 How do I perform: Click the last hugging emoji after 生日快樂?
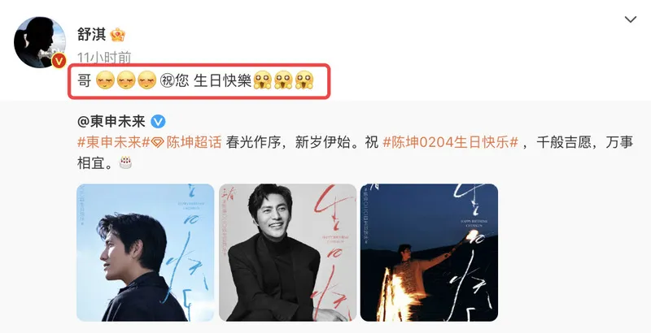(x=304, y=80)
